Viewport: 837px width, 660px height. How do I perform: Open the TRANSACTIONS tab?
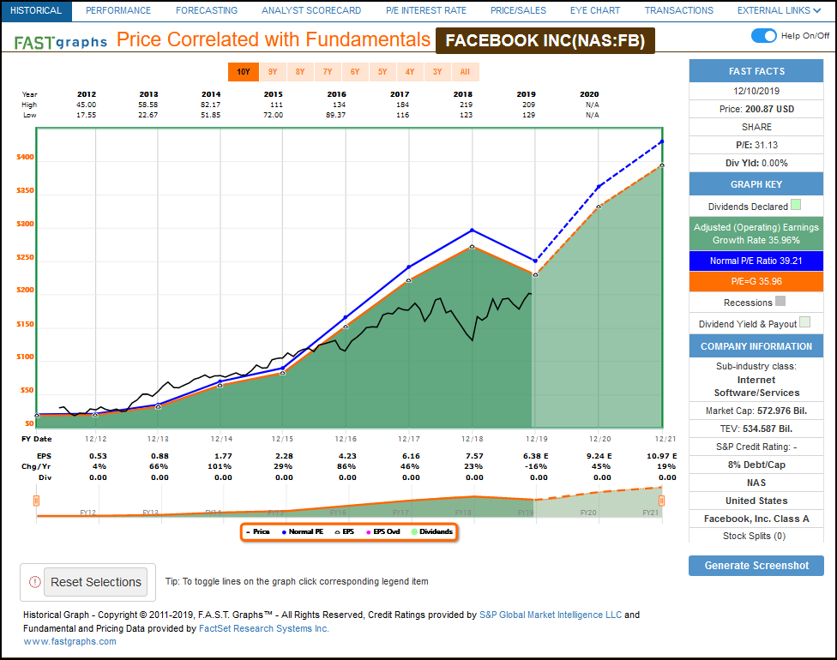678,10
